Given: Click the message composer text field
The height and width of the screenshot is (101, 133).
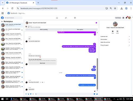Looking at the screenshot, I should coord(64,94).
